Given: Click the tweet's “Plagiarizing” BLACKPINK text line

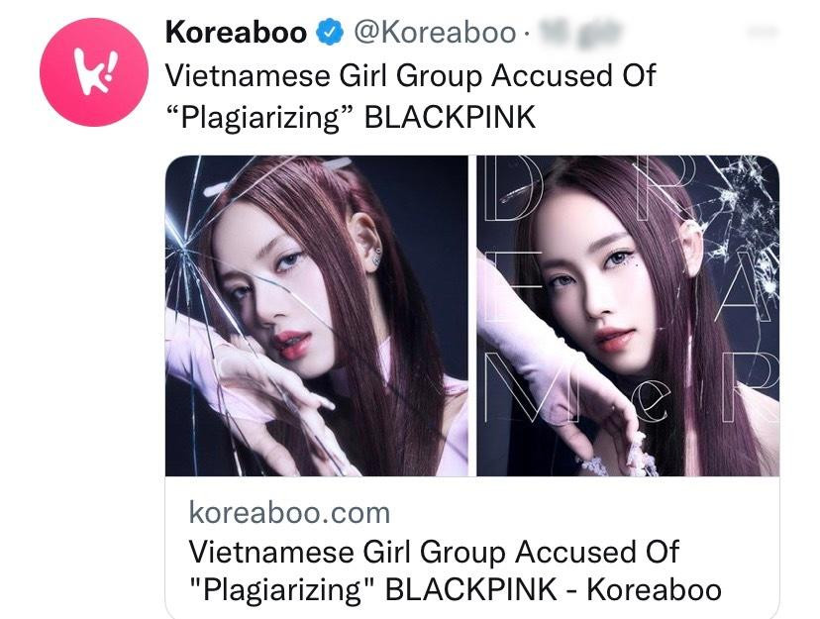Looking at the screenshot, I should 351,117.
